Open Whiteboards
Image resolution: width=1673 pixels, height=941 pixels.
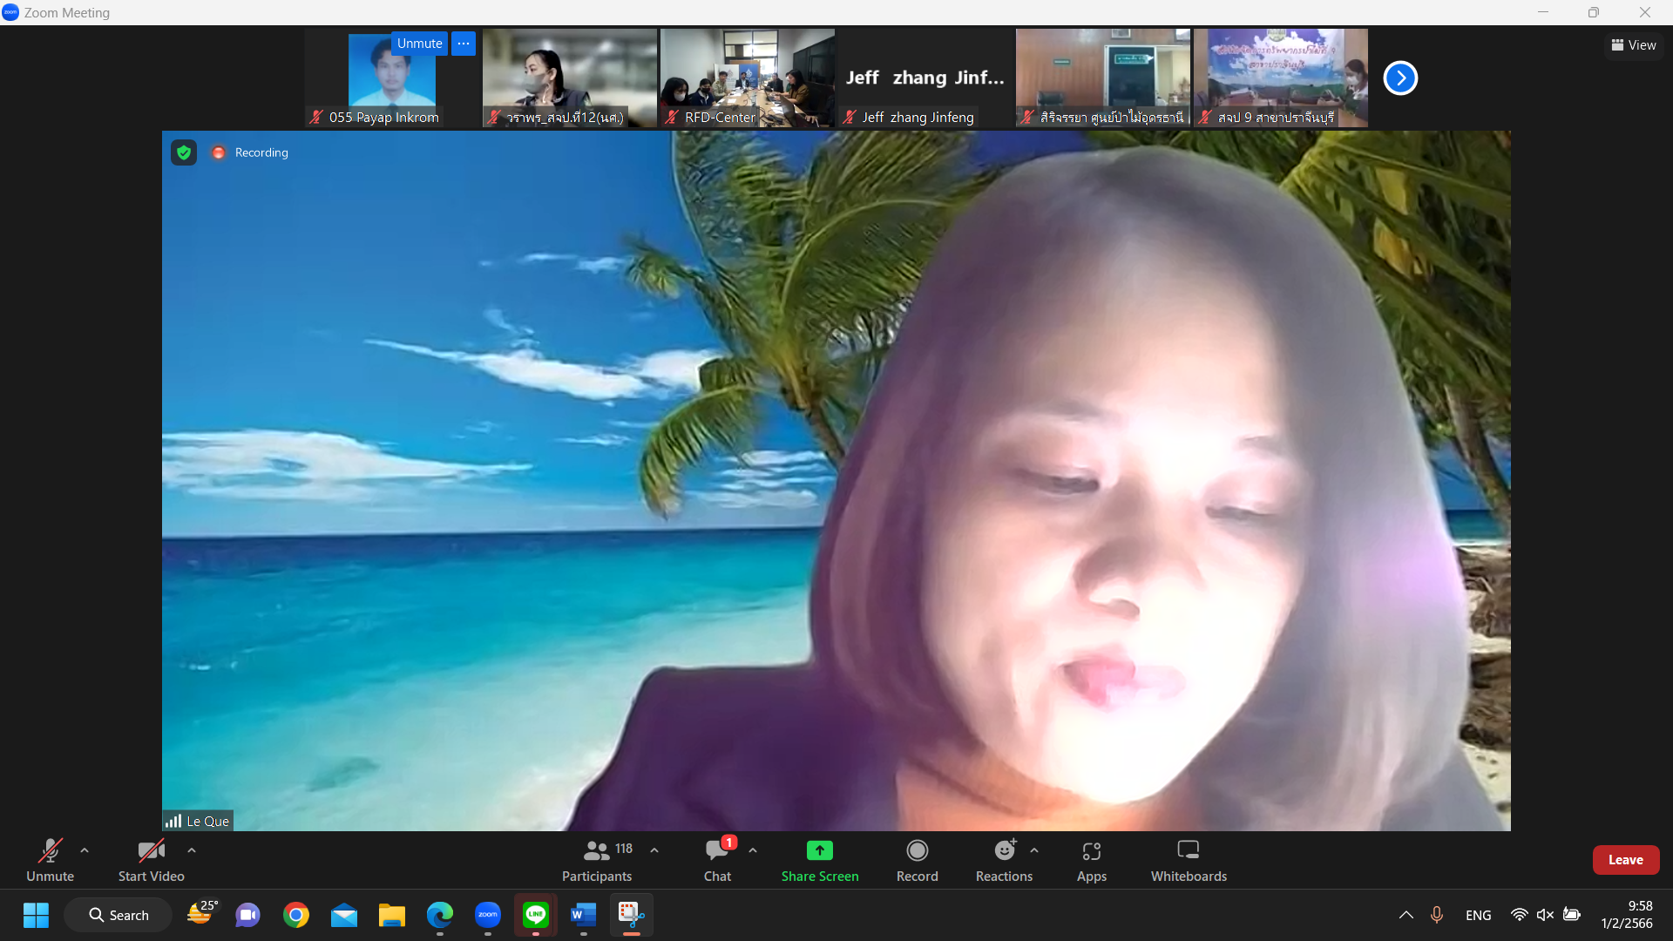pos(1188,859)
